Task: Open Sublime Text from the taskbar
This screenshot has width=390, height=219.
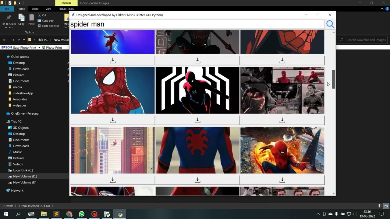Action: click(56, 214)
